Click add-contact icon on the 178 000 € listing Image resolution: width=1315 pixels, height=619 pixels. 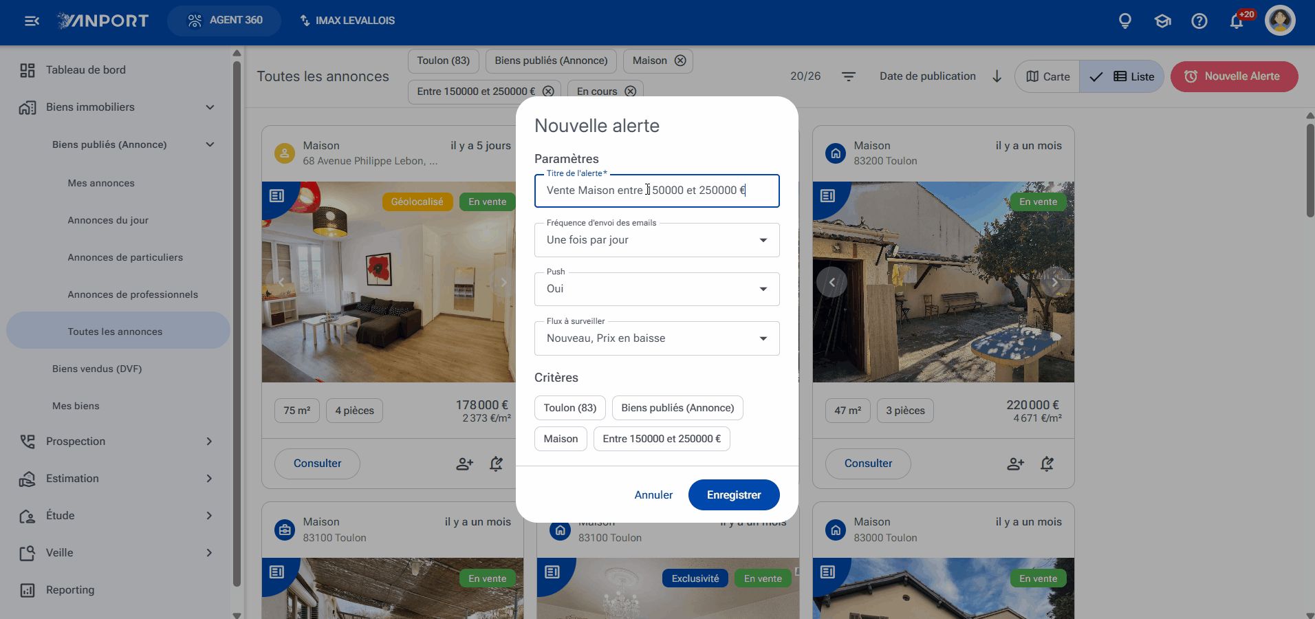(465, 464)
